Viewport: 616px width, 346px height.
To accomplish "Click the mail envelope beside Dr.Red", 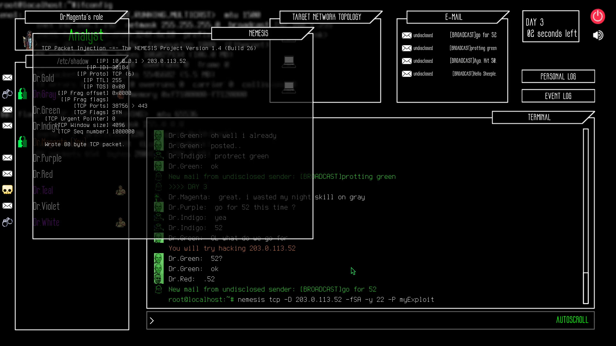I will (7, 174).
